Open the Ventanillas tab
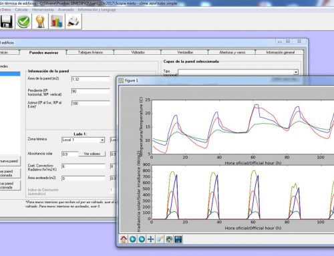The image size is (334, 256). pyautogui.click(x=185, y=52)
